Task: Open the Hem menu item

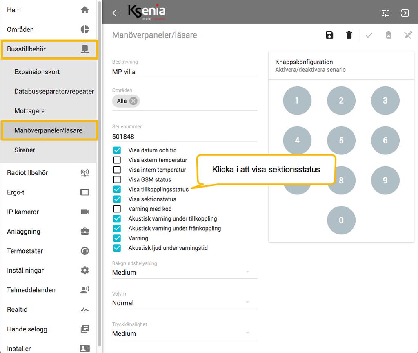Action: [48, 10]
